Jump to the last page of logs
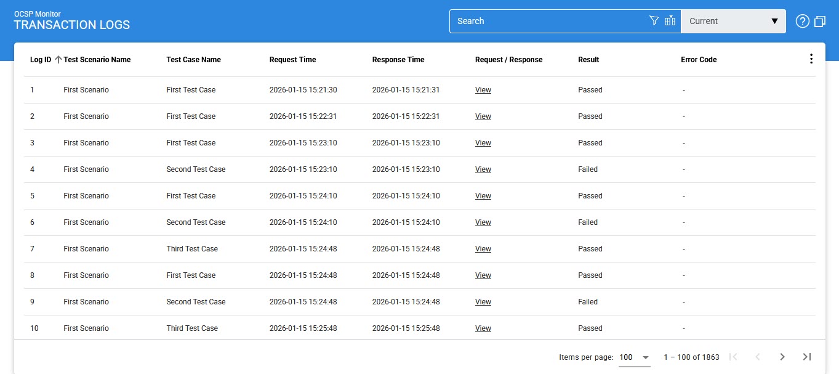This screenshot has height=374, width=839. point(807,357)
